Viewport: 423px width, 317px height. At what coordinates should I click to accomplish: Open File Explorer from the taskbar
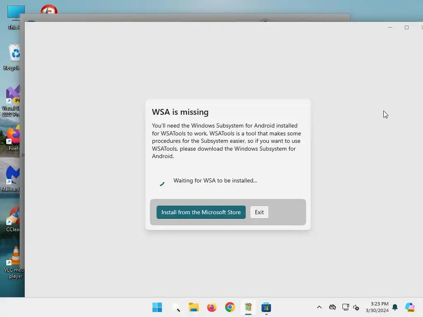(x=193, y=307)
